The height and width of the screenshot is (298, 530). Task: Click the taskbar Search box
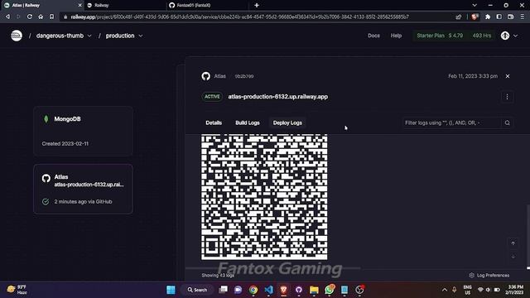click(x=197, y=290)
